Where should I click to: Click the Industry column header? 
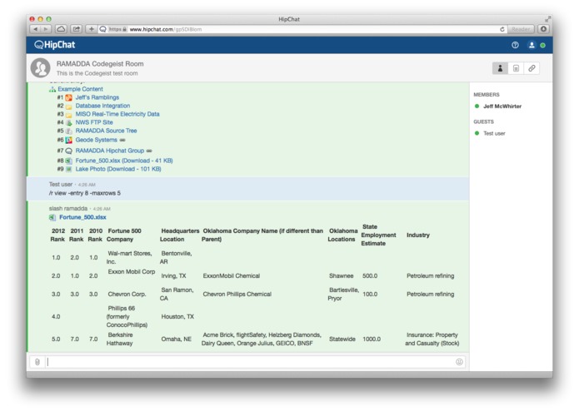click(x=418, y=235)
